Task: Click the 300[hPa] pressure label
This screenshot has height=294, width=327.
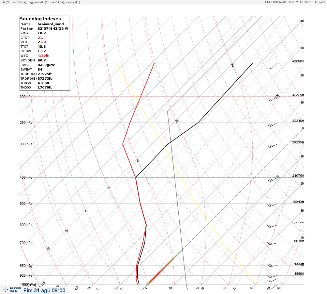Action: (x=26, y=144)
